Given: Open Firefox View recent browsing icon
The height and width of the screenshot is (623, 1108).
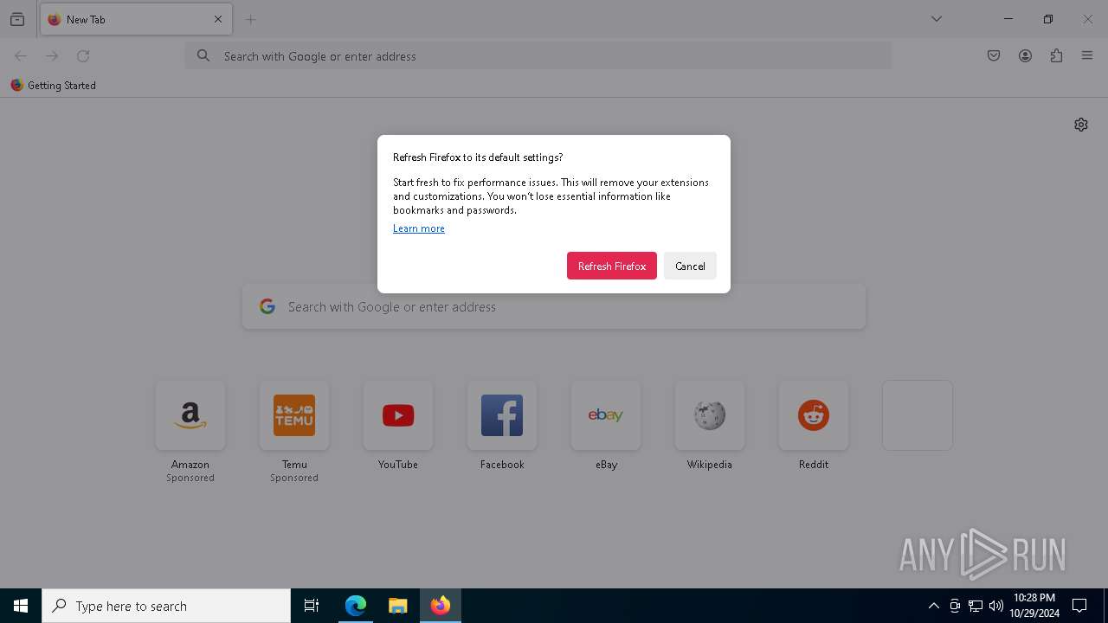Looking at the screenshot, I should point(17,19).
